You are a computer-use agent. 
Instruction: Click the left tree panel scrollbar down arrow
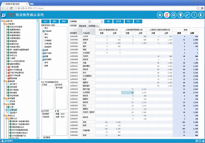[x=38, y=138]
